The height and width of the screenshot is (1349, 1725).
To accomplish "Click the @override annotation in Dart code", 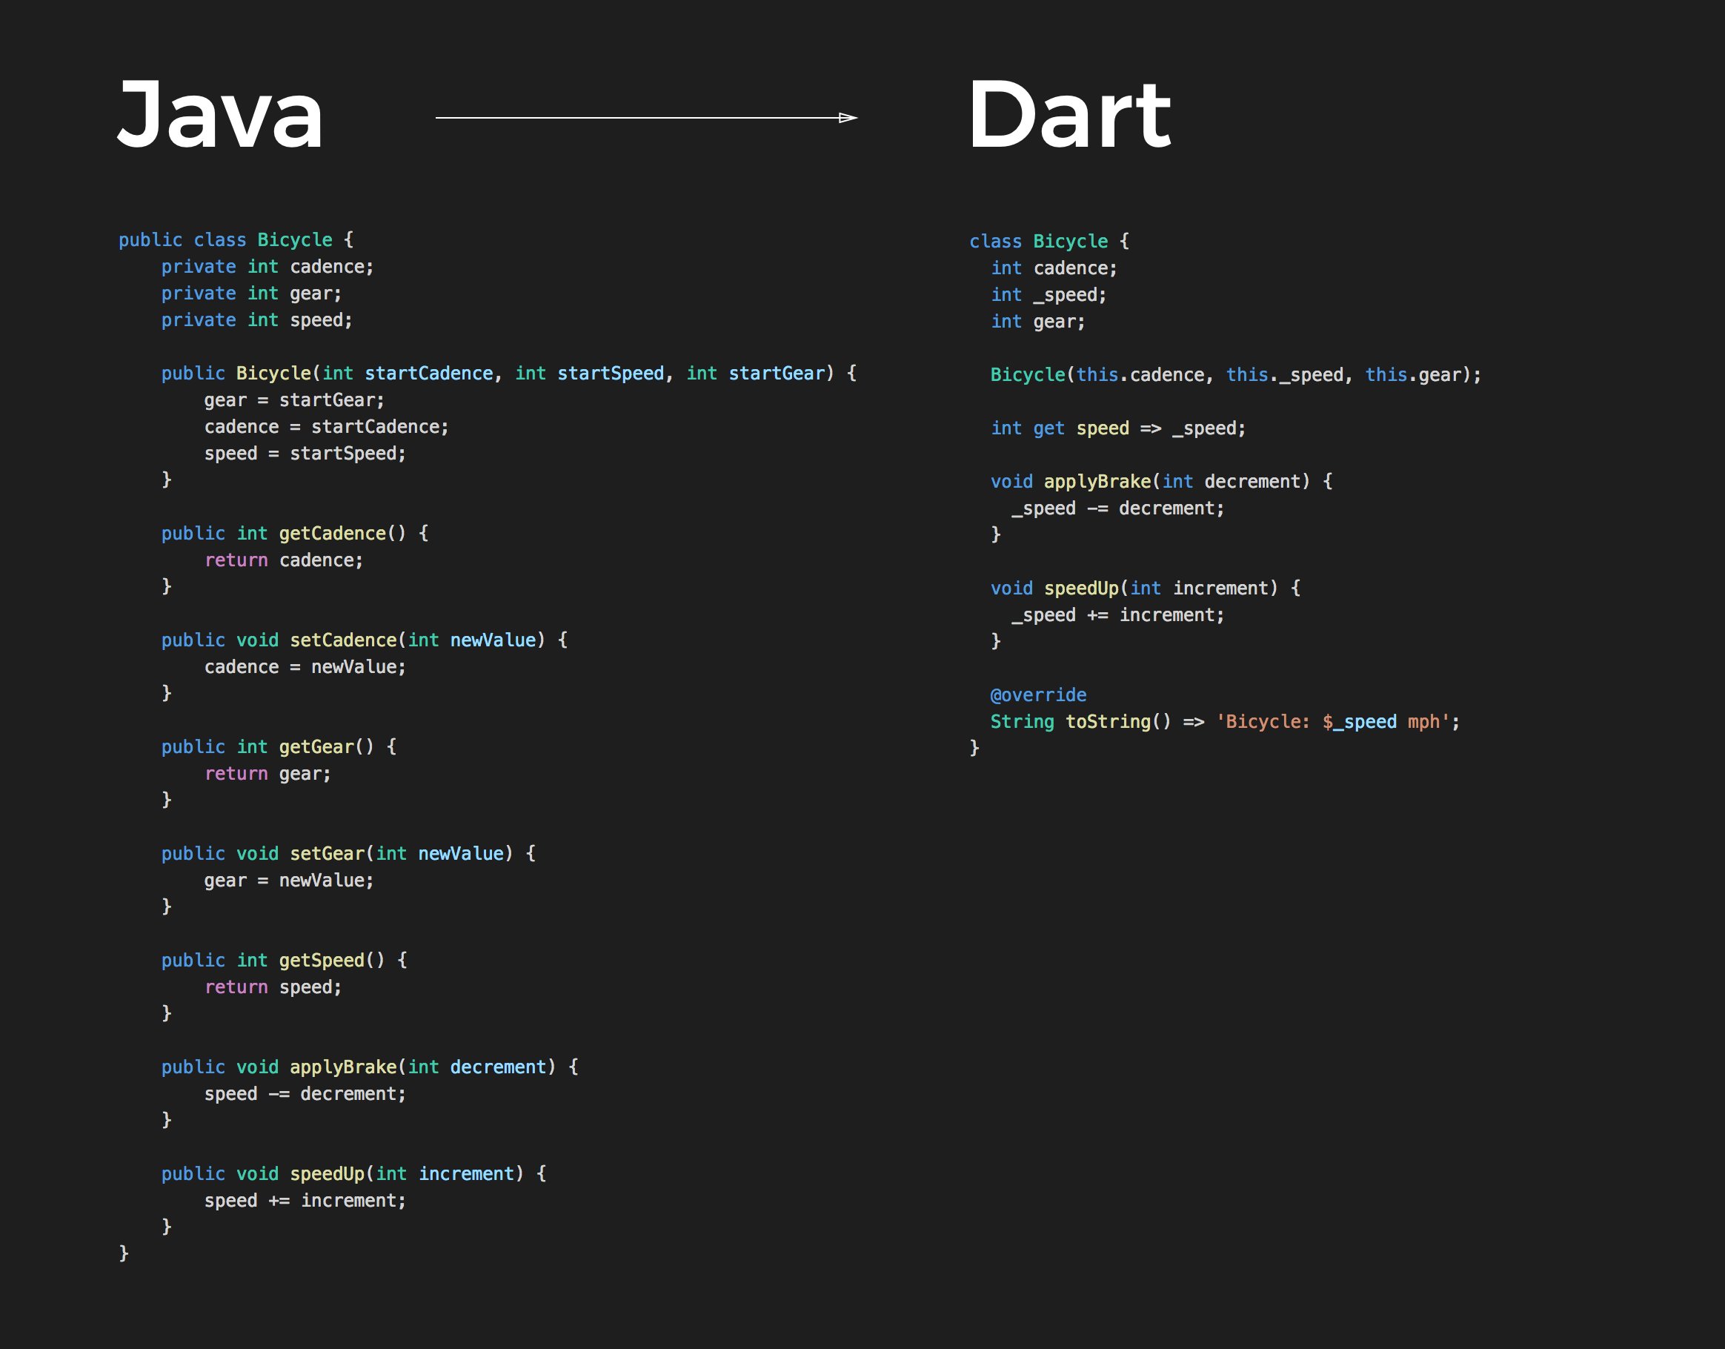I will click(1038, 694).
